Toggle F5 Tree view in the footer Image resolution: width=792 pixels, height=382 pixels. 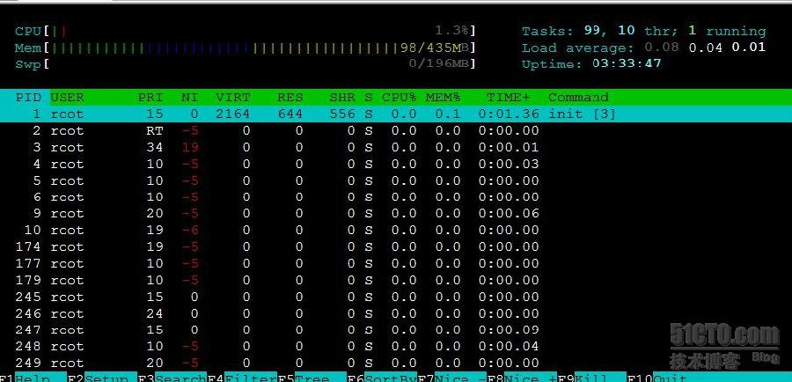point(312,378)
